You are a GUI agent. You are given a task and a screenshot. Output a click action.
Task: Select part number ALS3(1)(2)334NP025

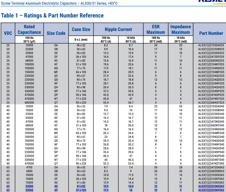(211, 91)
